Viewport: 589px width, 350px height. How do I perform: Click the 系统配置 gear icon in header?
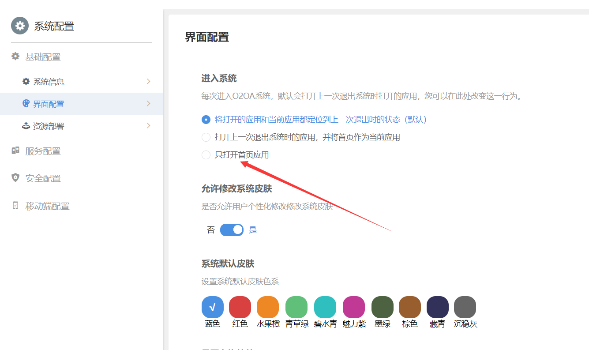tap(20, 26)
